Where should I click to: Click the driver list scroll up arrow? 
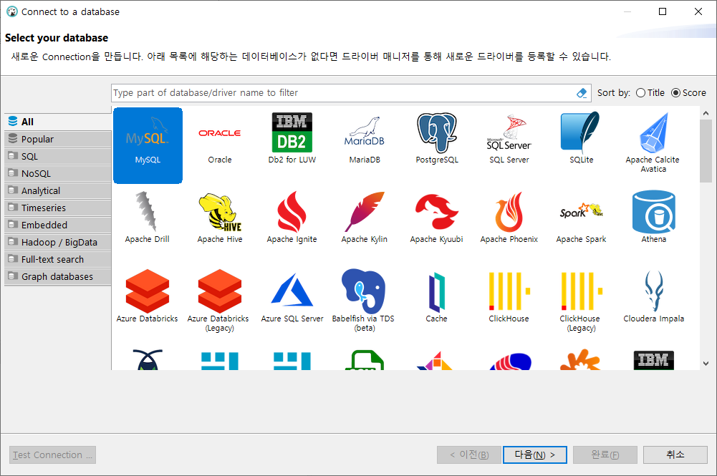706,113
